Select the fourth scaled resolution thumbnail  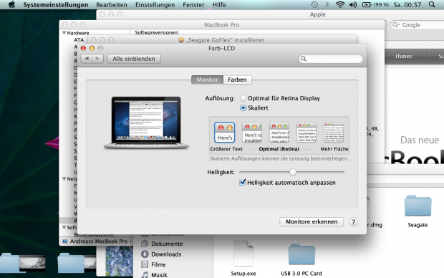307,133
